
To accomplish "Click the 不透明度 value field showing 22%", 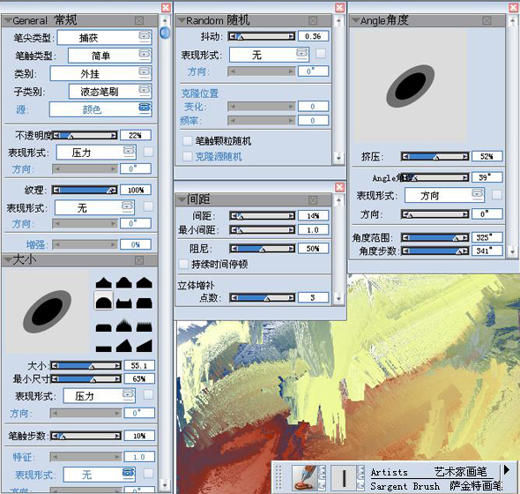I will point(136,135).
